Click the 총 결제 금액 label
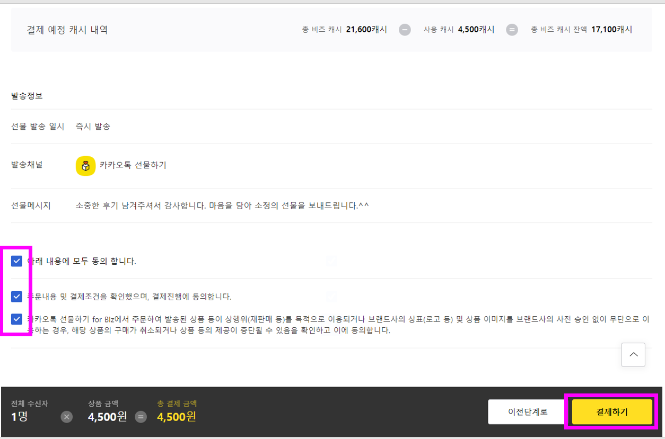Screen dimensions: 665x439 tap(177, 404)
